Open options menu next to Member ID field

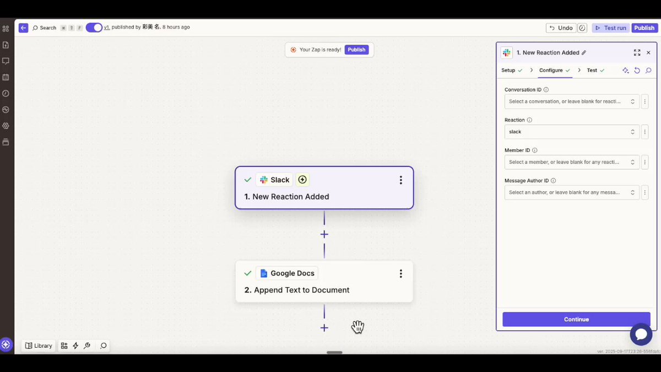coord(644,162)
